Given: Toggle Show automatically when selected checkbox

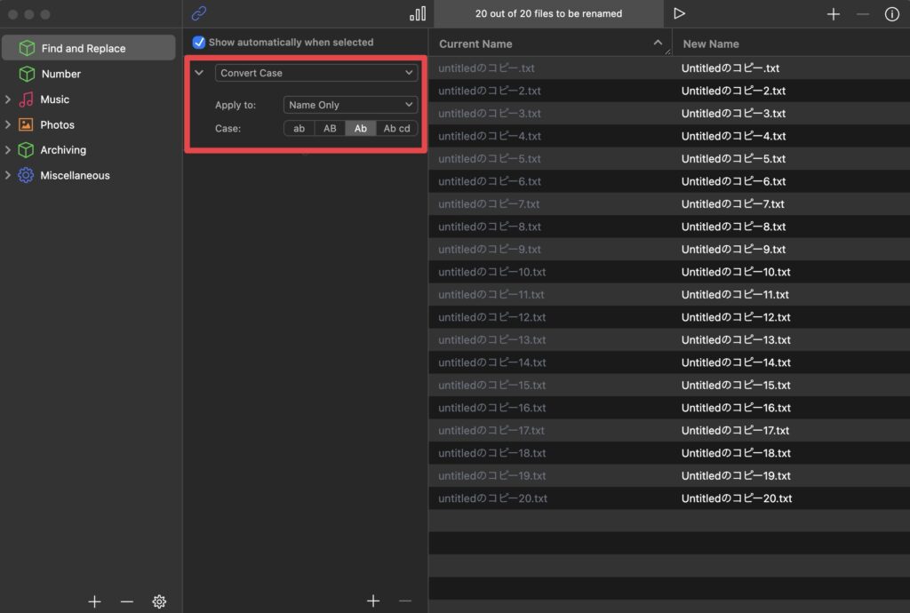Looking at the screenshot, I should click(x=199, y=43).
